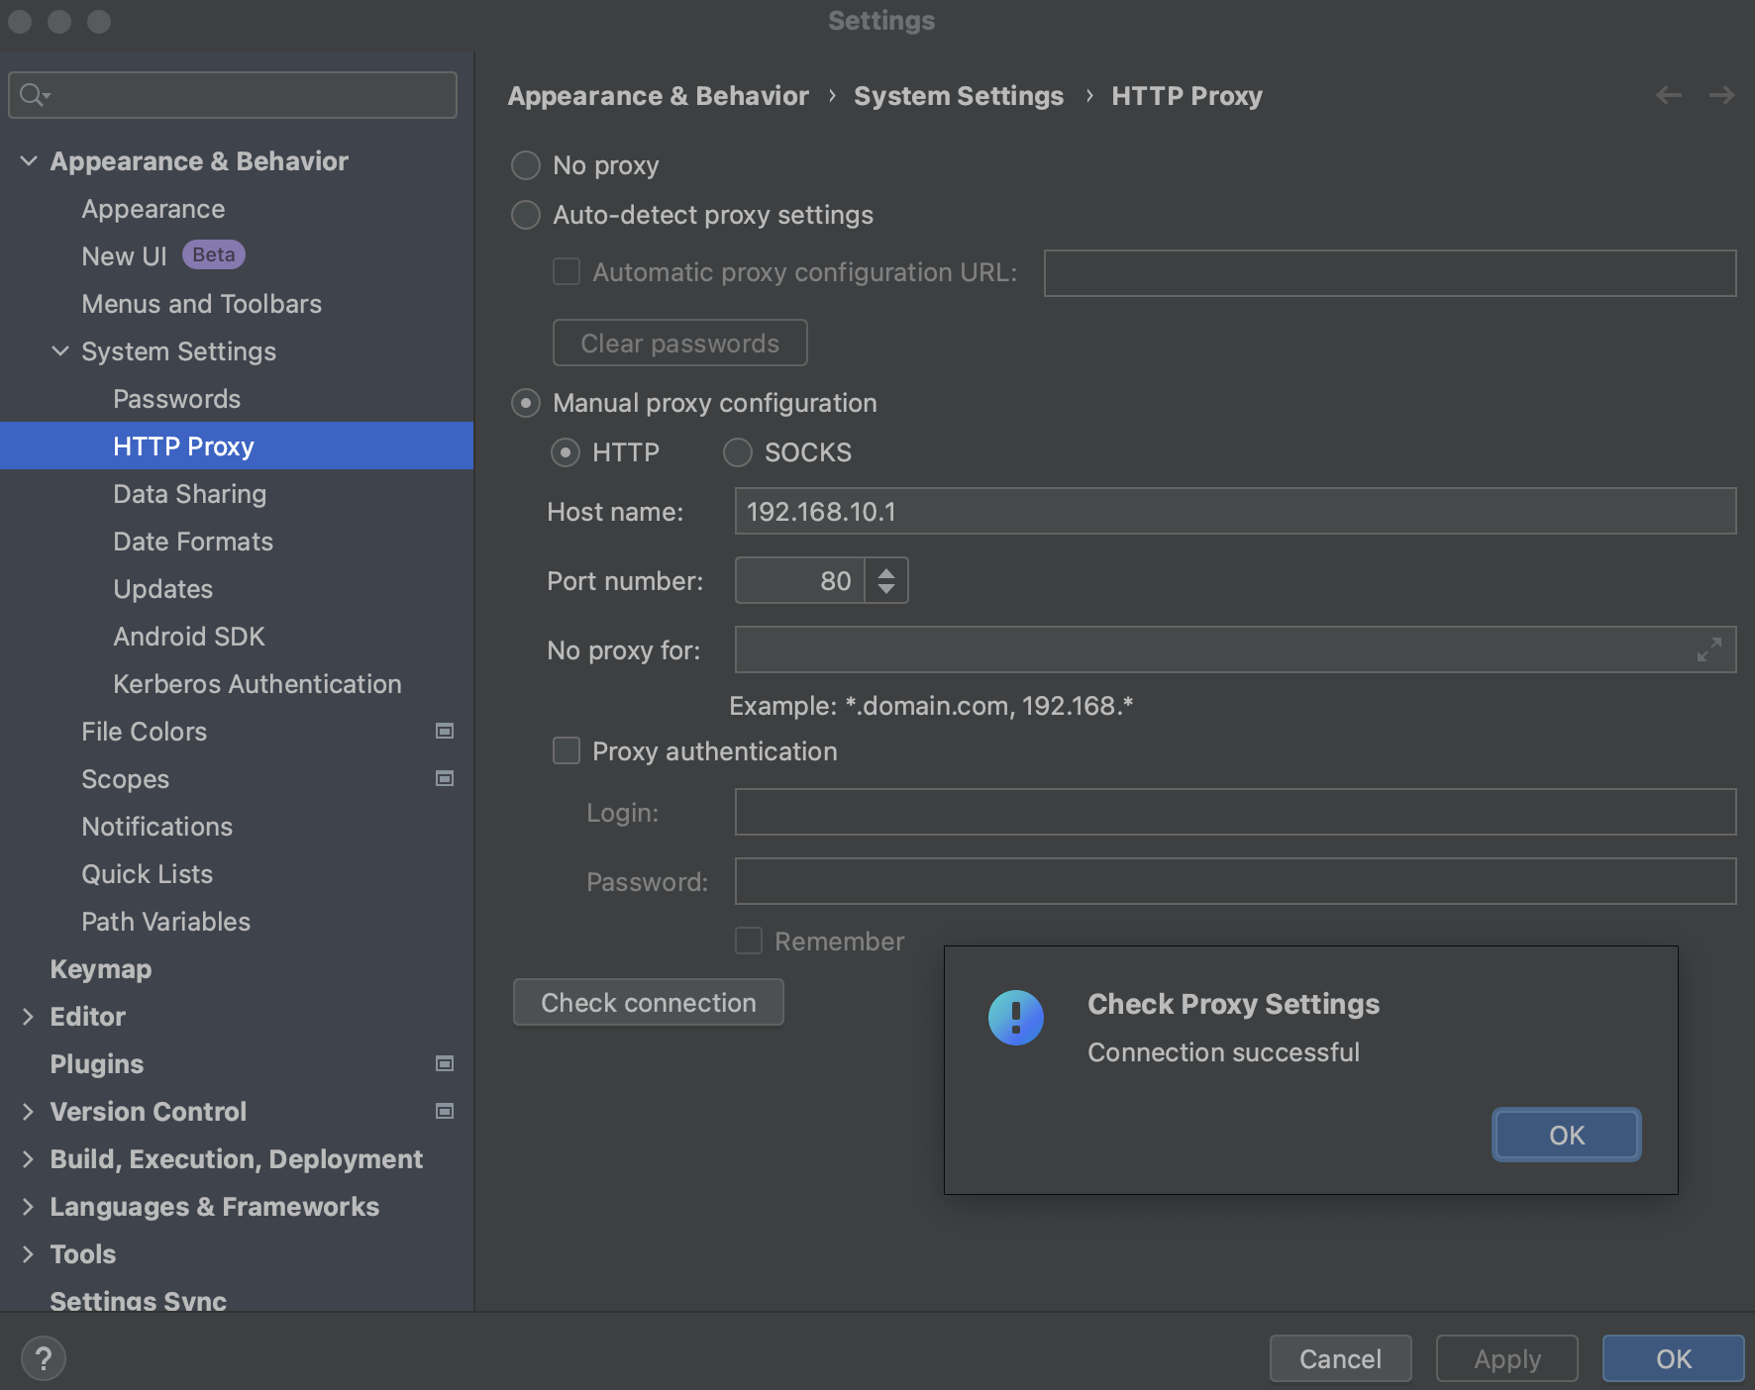Switch proxy type to SOCKS
Screen dimensions: 1755x1390
(737, 452)
